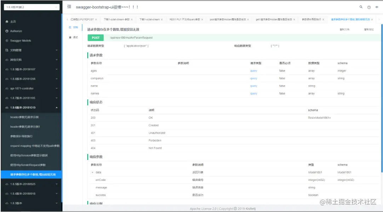This screenshot has width=383, height=212.
Task: Expand the 1.8.3版本 chevron
Action: (x=57, y=203)
